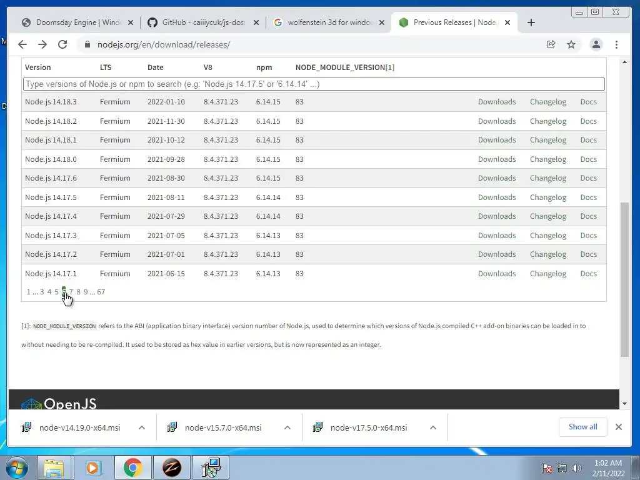Click the page vertical scrollbar thumb
This screenshot has width=640, height=480.
click(624, 279)
